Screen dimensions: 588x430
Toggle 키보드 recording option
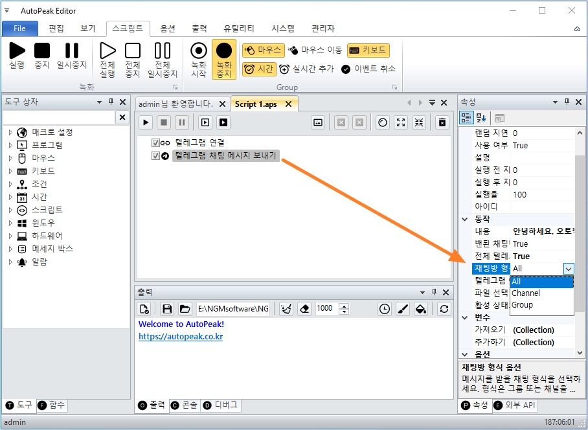[368, 51]
